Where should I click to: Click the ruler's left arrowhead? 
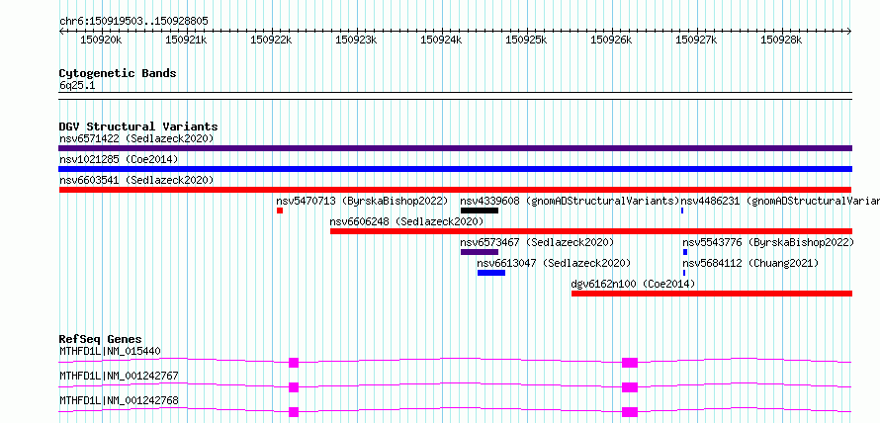[x=61, y=31]
